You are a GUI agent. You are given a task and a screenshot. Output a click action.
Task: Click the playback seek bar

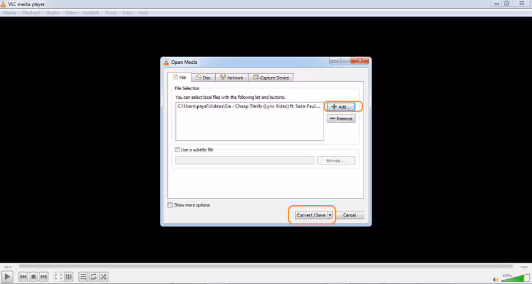265,267
